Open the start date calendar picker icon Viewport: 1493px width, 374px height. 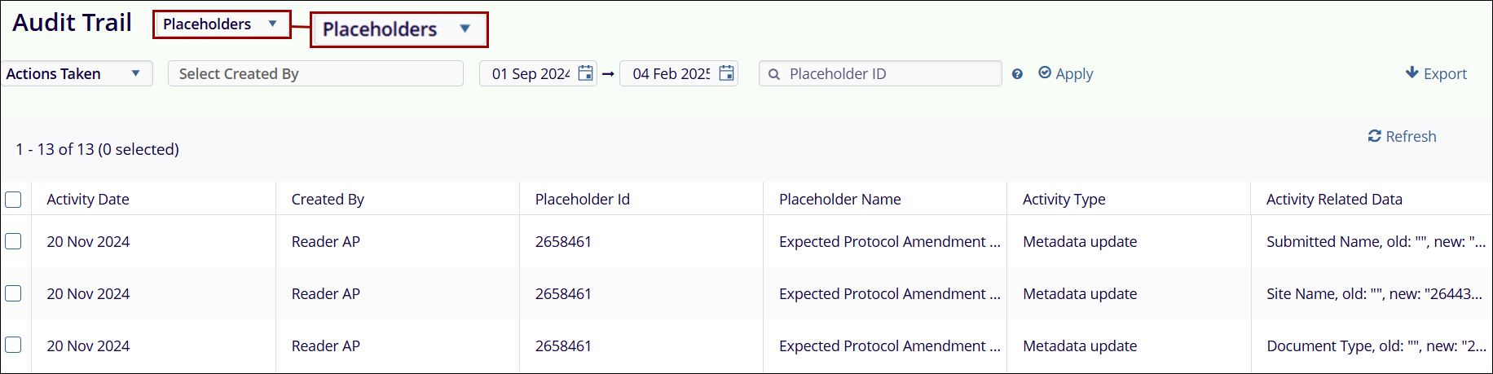tap(585, 73)
